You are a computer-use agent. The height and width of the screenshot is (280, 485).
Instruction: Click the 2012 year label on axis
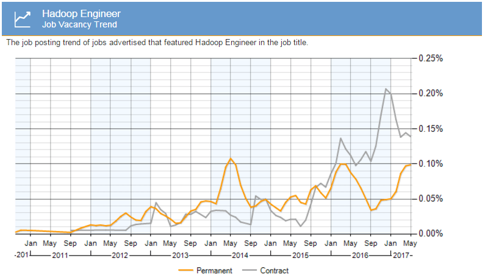click(120, 256)
